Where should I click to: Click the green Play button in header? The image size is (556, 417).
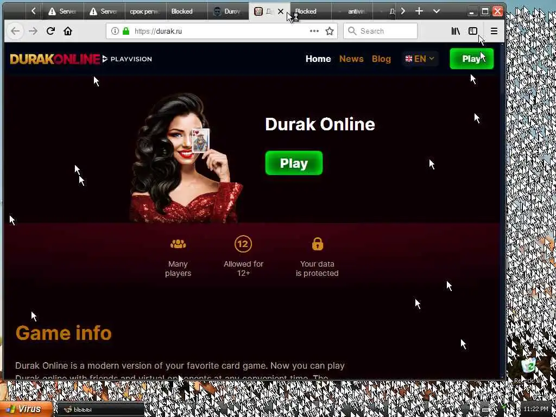click(x=471, y=59)
